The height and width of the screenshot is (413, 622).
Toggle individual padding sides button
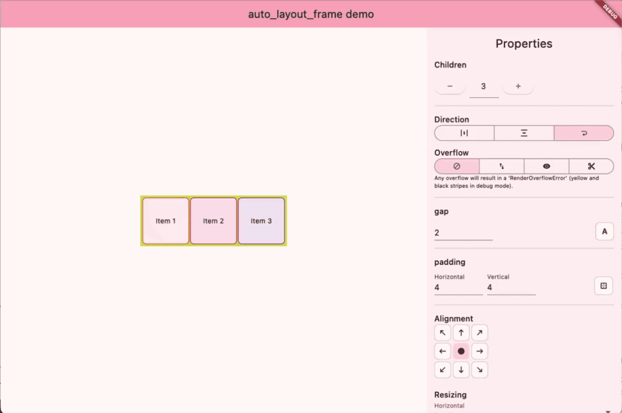603,286
